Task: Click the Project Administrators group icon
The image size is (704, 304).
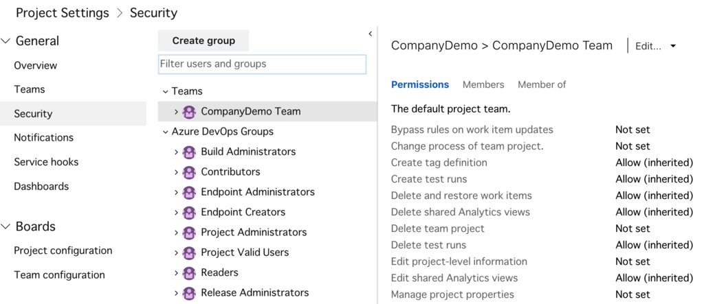Action: (x=189, y=233)
